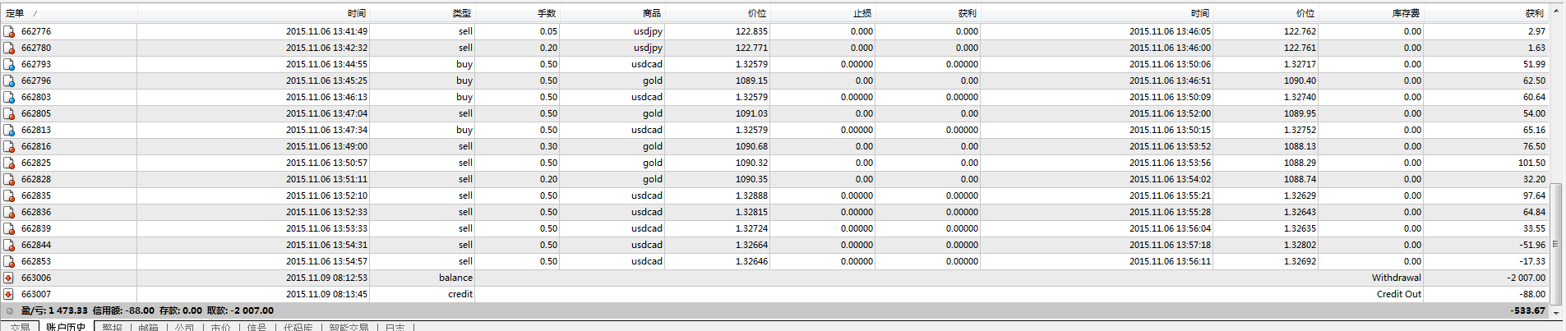Click the buy order icon for 662793

coord(9,64)
